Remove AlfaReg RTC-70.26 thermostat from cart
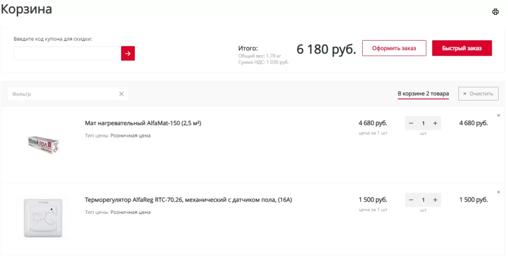The height and width of the screenshot is (262, 508). click(499, 192)
